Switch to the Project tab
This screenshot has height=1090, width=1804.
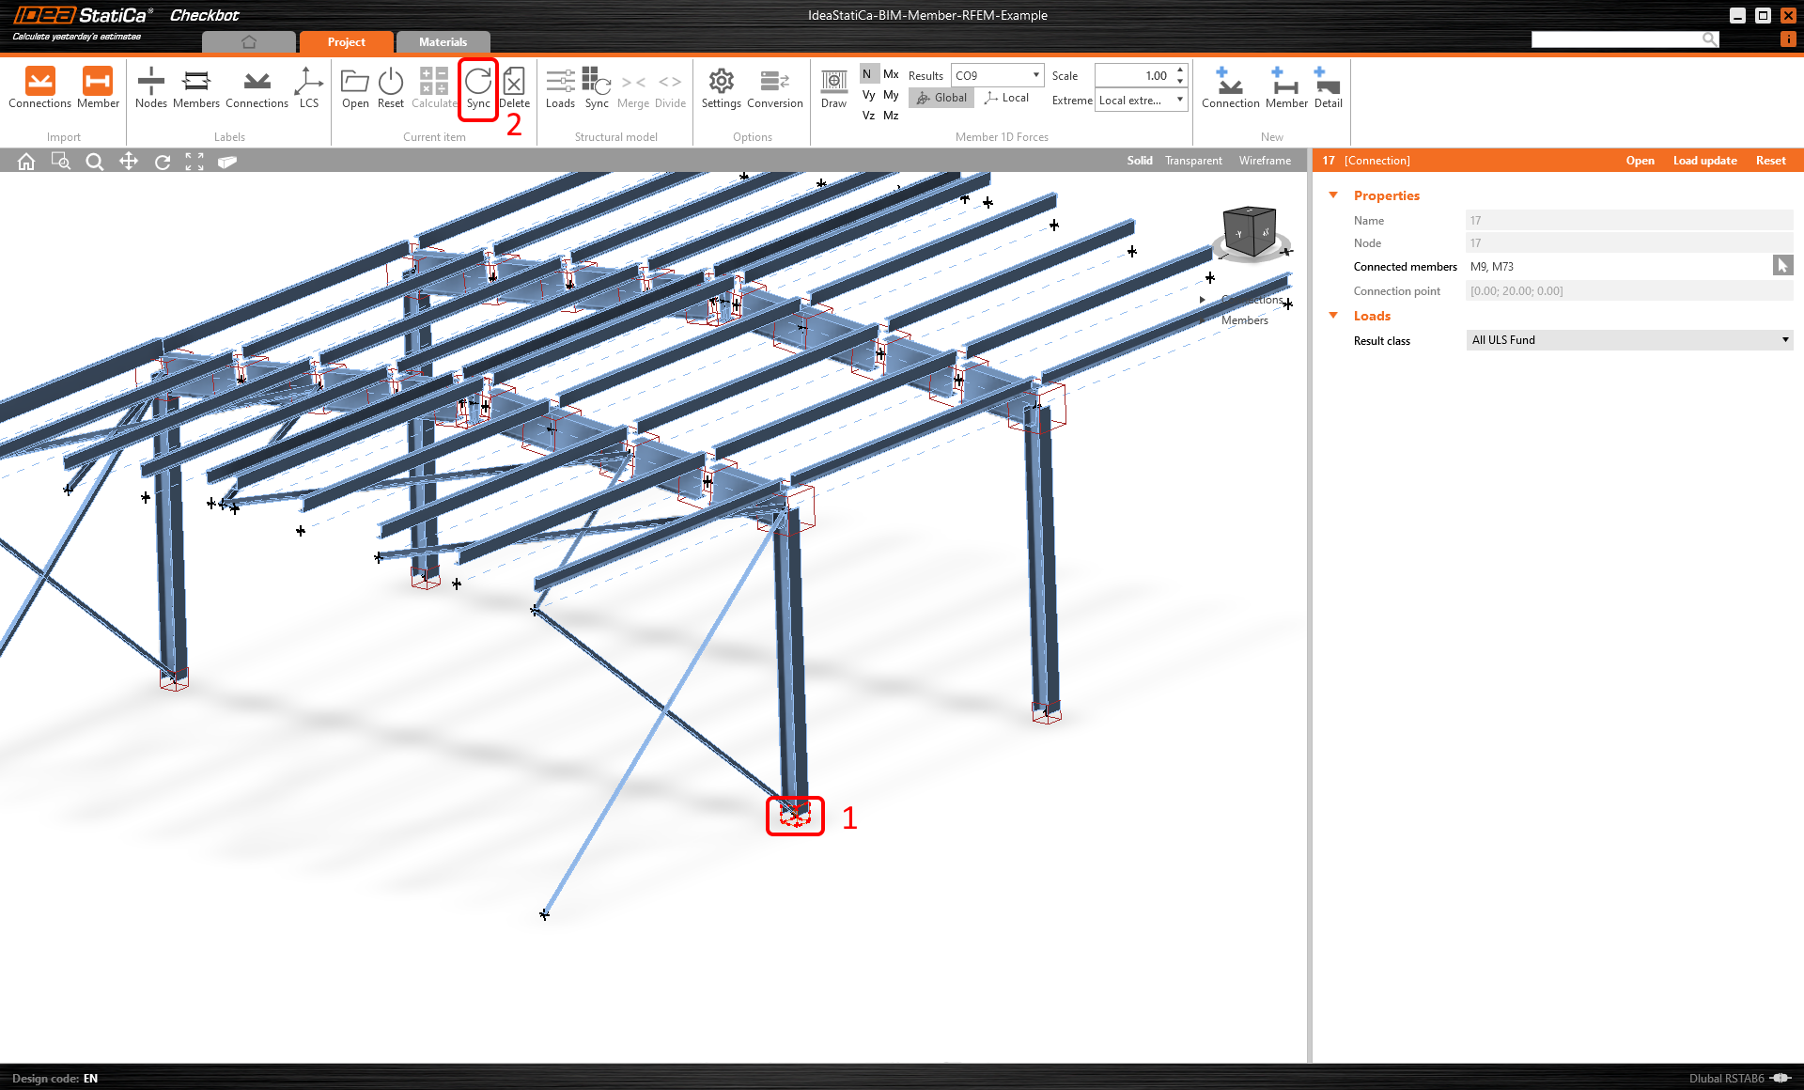[x=346, y=42]
